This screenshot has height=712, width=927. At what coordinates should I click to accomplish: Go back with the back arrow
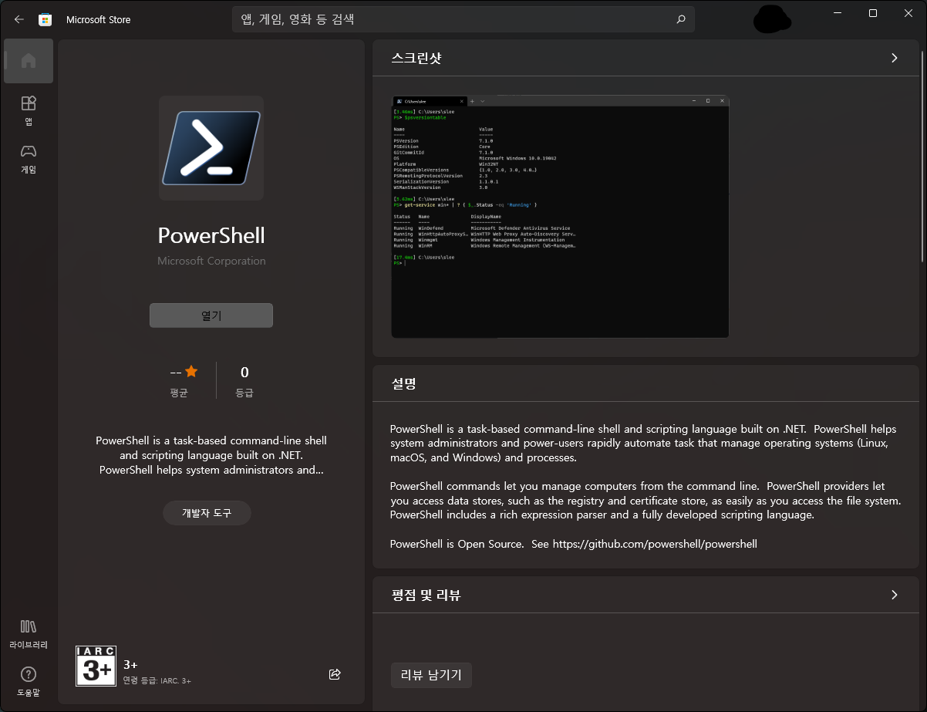point(19,19)
